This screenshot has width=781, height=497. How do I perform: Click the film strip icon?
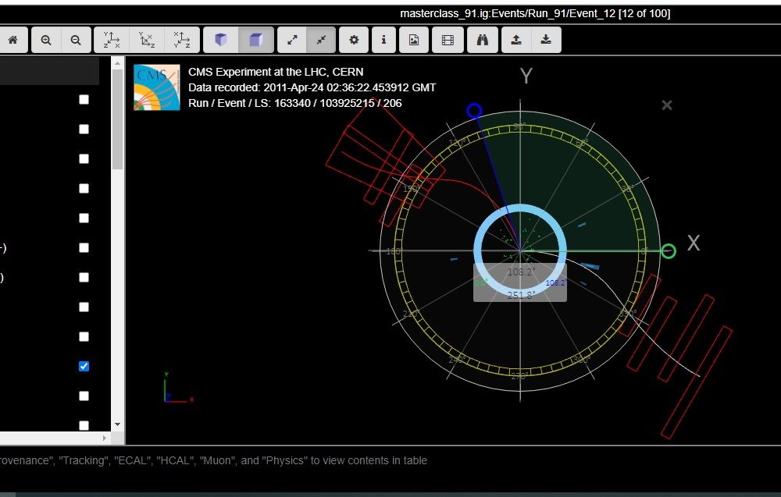pos(448,40)
